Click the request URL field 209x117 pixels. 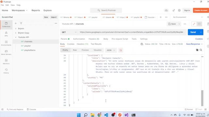(132, 32)
